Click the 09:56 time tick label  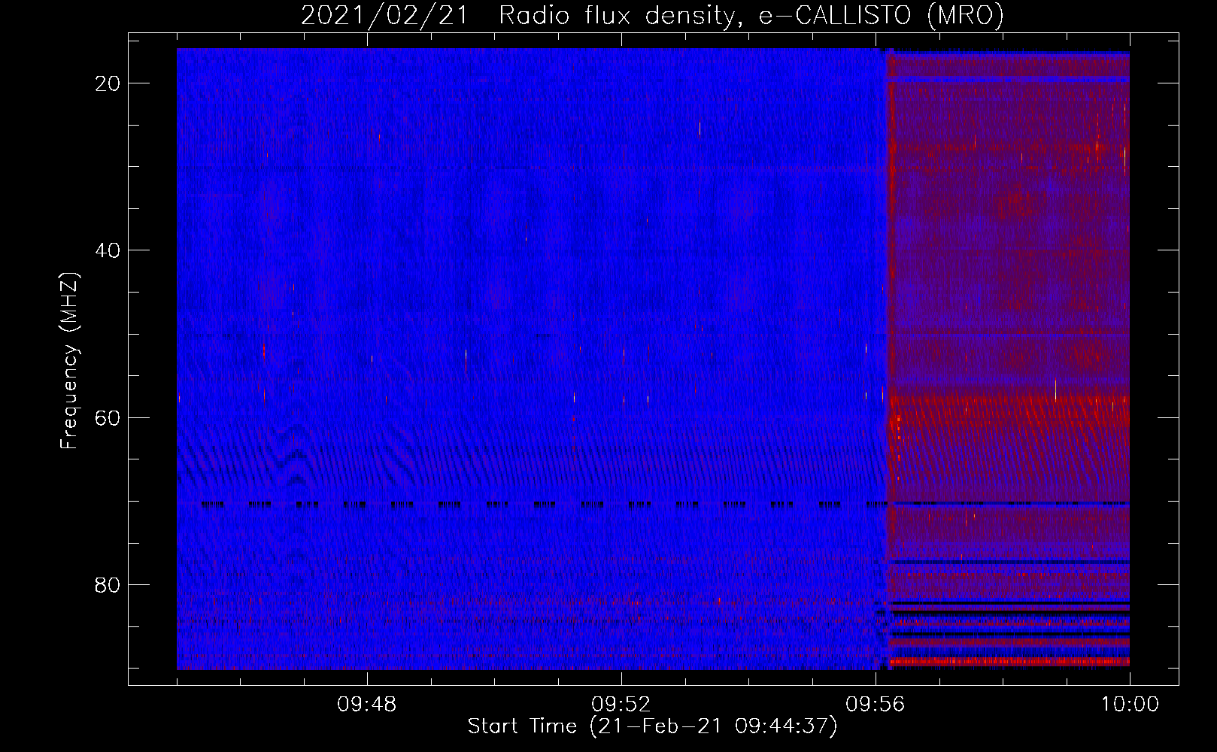876,705
